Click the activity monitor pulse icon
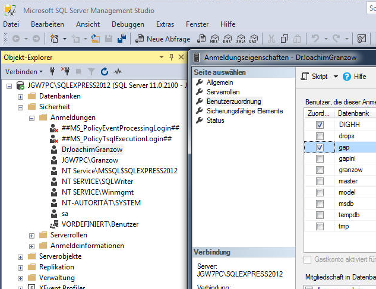The height and width of the screenshot is (289, 376). click(118, 71)
